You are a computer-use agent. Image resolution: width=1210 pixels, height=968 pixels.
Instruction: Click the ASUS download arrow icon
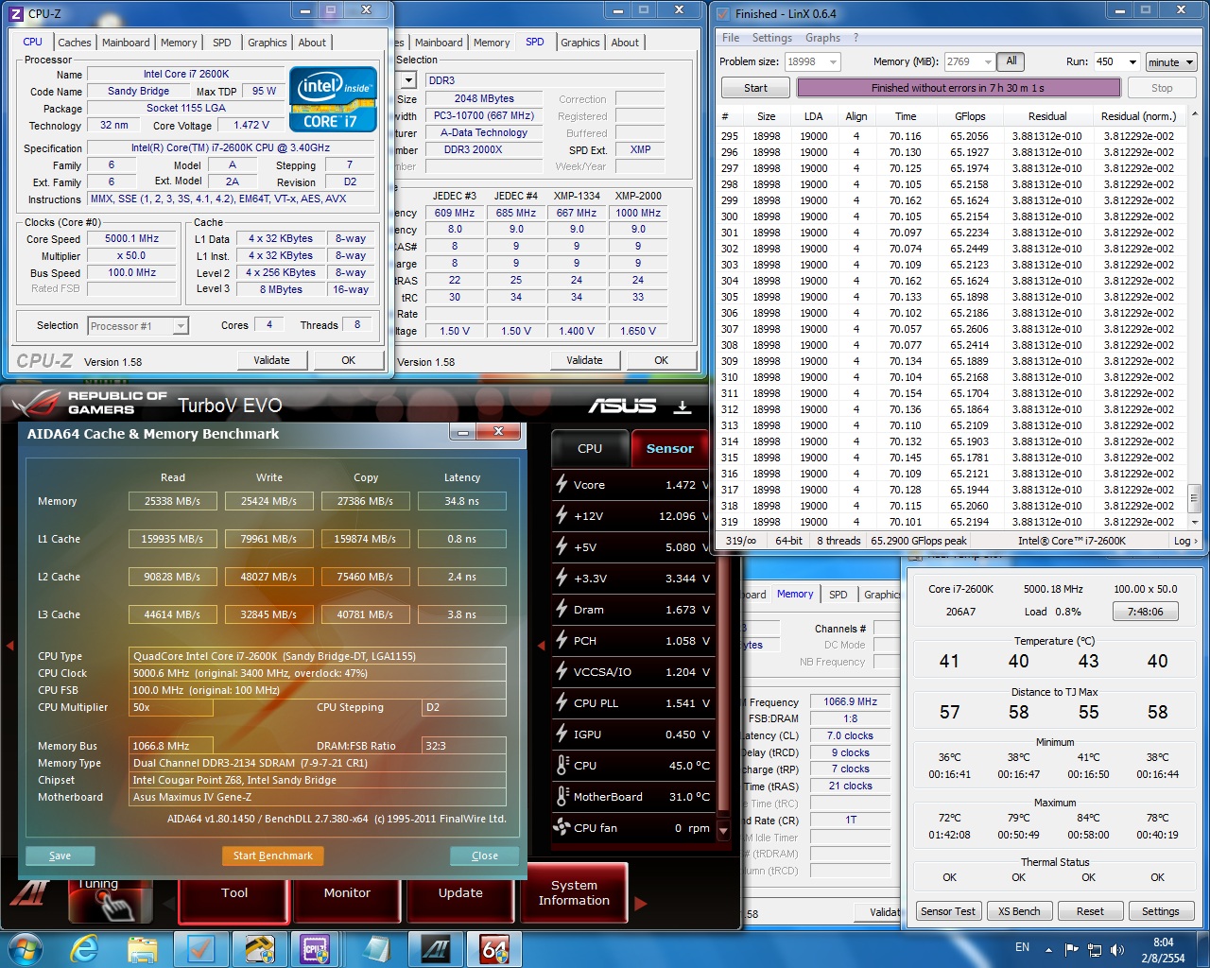click(681, 406)
